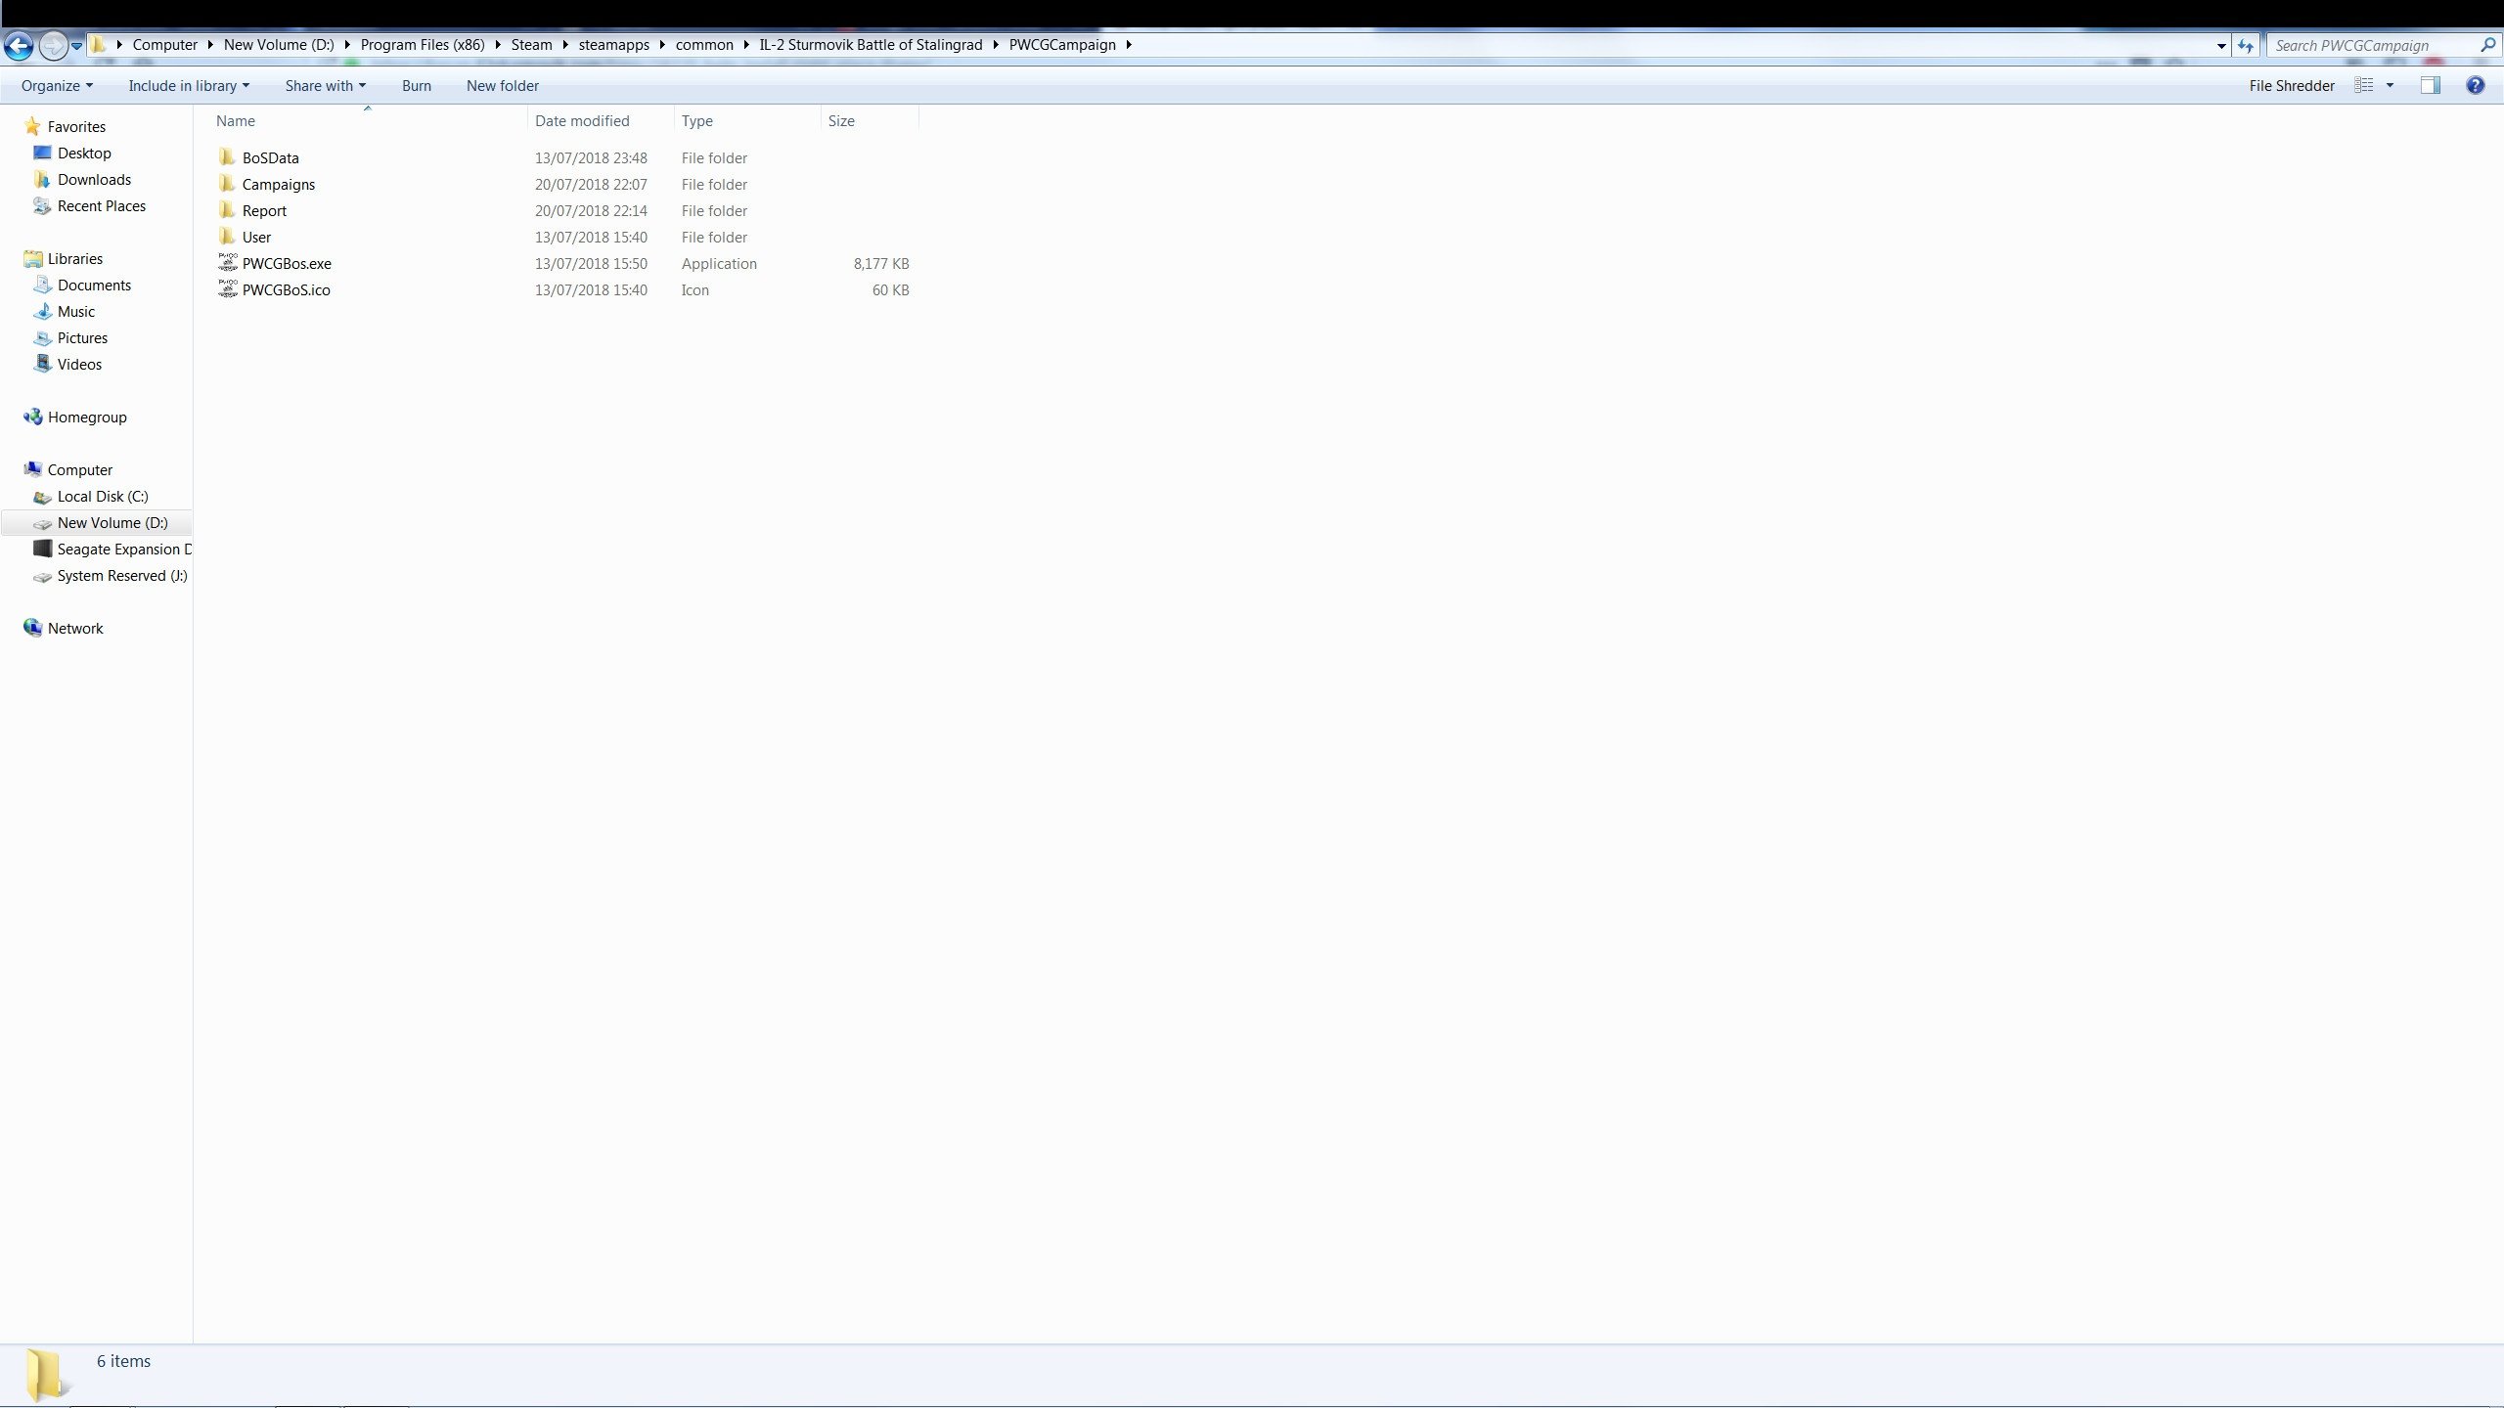Click the search magnifier icon

click(2487, 45)
